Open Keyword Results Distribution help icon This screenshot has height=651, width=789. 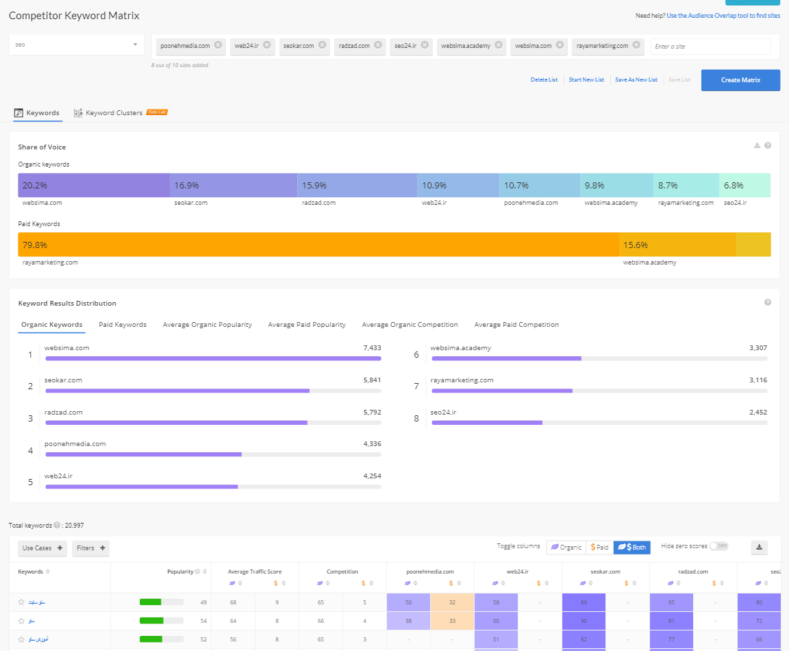tap(768, 303)
